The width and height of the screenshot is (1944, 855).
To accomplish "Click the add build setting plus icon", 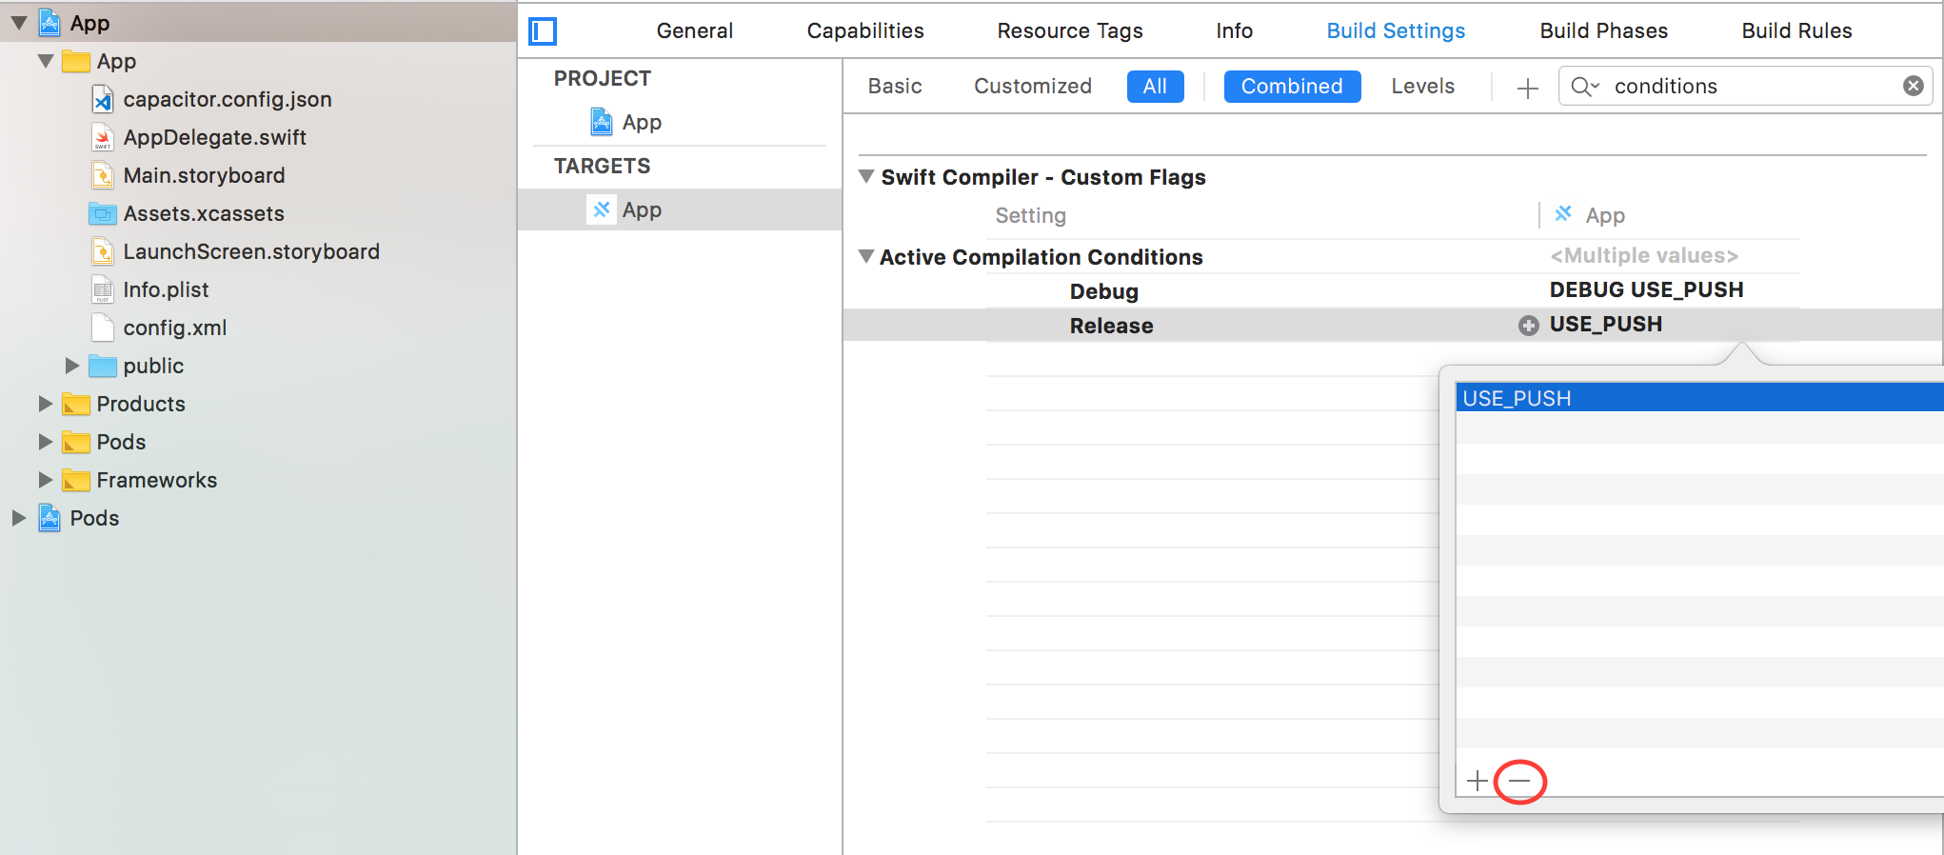I will pyautogui.click(x=1527, y=89).
